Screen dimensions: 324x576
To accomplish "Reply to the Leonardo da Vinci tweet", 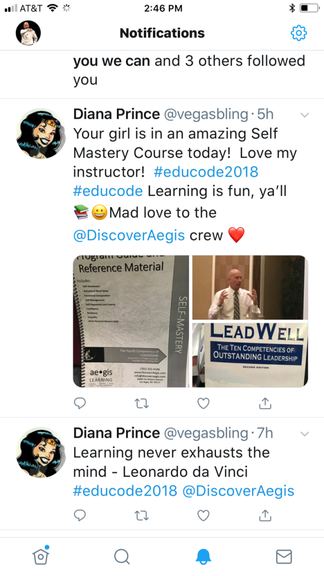I will (80, 515).
